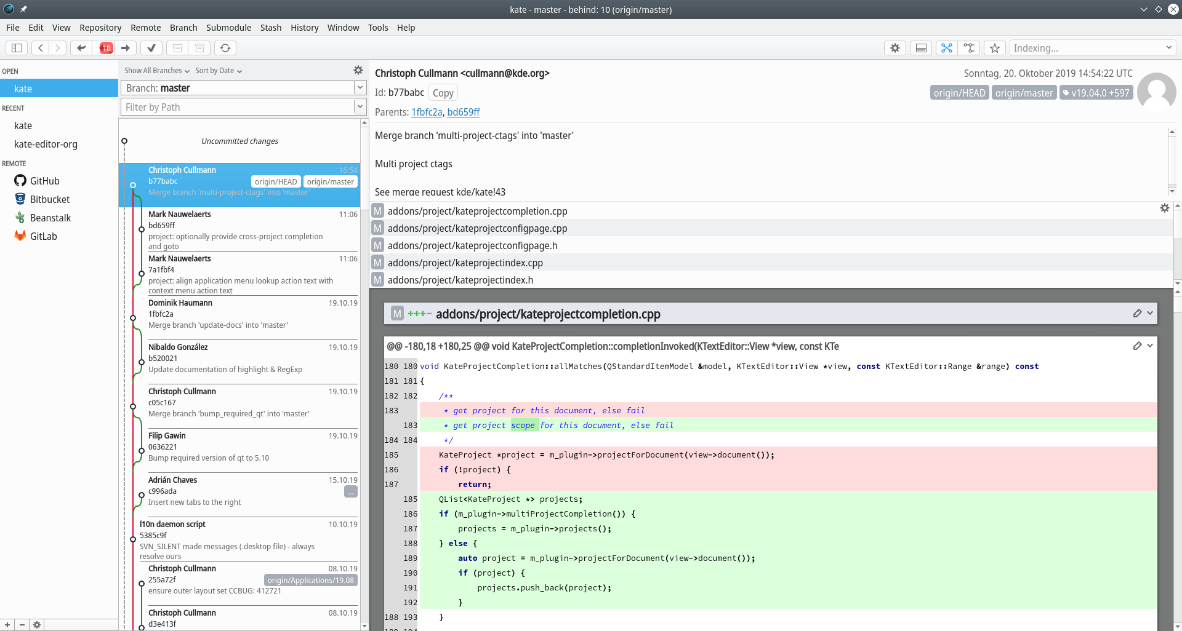Screen dimensions: 1182x631
Task: Select the kate-editor-org recent repository
Action: [x=59, y=144]
